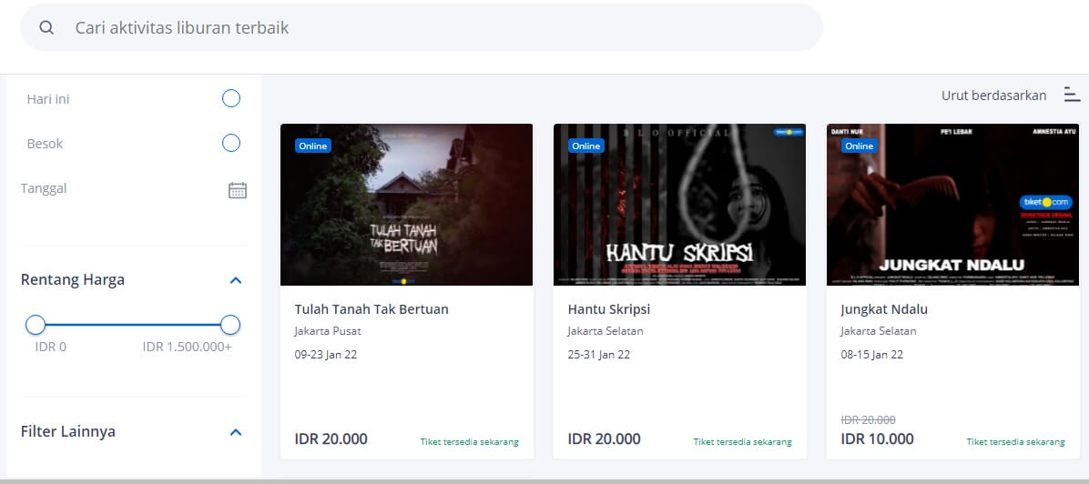The height and width of the screenshot is (484, 1089).
Task: Click Online badge on Jungkat Ndalu poster
Action: pos(860,146)
